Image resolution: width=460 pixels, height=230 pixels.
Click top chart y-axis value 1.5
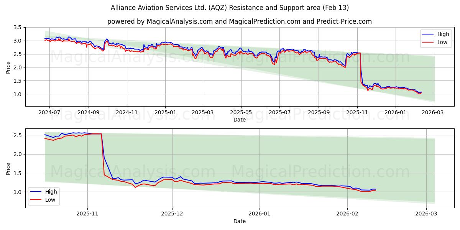18,81
